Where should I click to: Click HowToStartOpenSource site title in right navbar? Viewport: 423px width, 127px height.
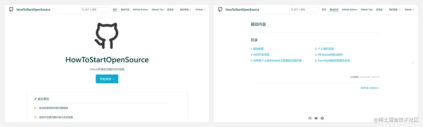point(242,9)
